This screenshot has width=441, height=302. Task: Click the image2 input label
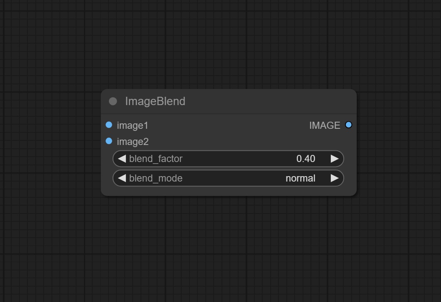133,142
